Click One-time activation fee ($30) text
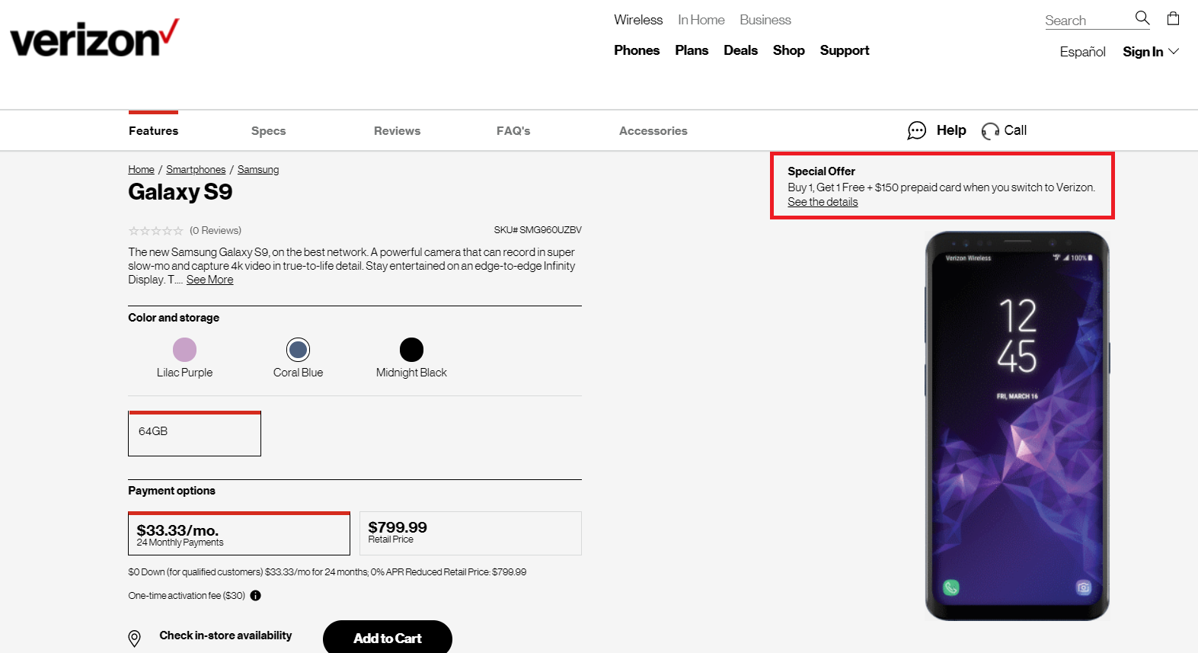This screenshot has height=653, width=1198. click(x=187, y=596)
